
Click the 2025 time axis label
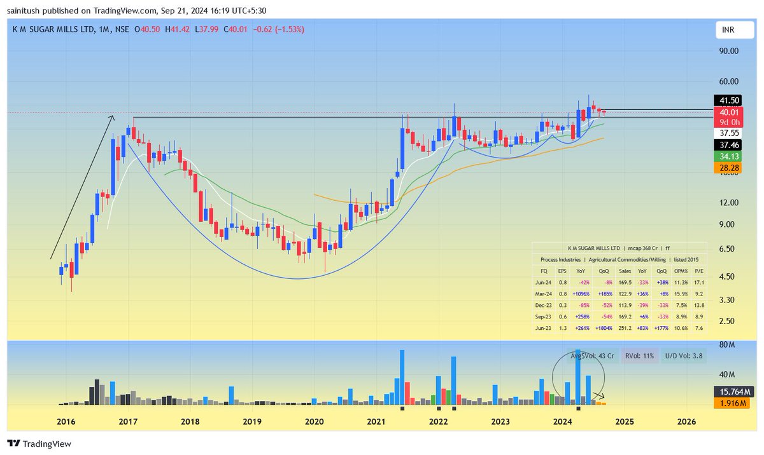pos(625,421)
